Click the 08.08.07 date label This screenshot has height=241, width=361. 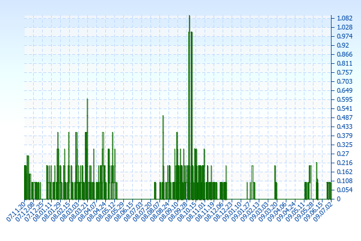point(151,211)
